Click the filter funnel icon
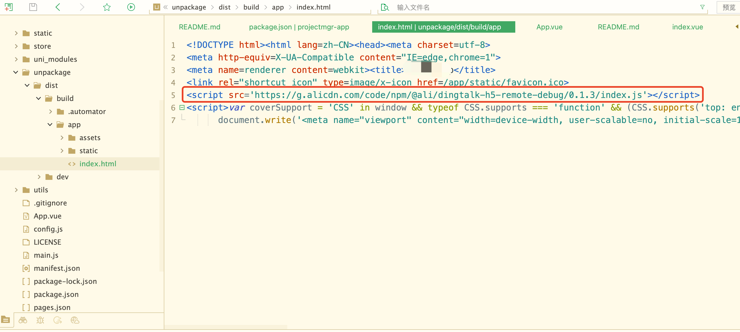This screenshot has width=740, height=332. 702,7
